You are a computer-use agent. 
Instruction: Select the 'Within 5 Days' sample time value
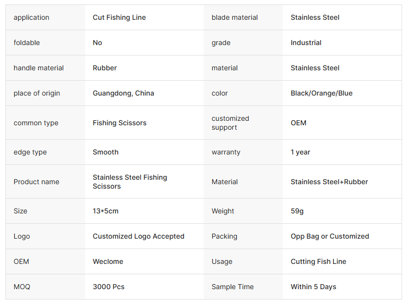313,287
